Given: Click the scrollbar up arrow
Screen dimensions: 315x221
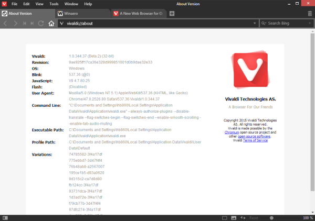Looking at the screenshot, I should (312, 31).
